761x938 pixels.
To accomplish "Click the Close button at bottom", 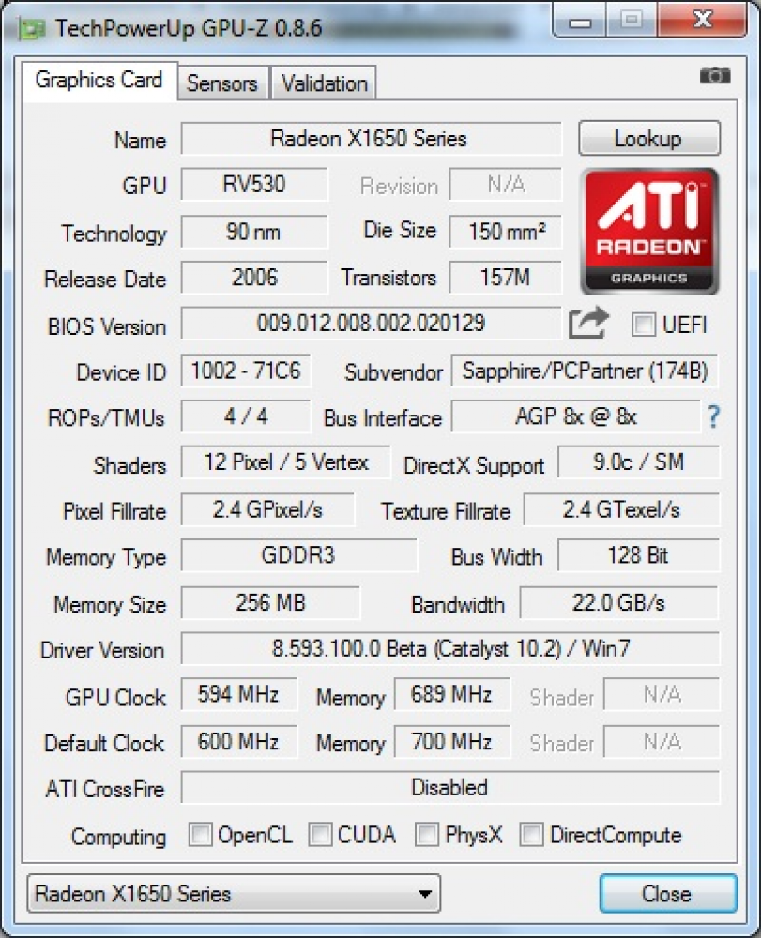I will coord(668,894).
